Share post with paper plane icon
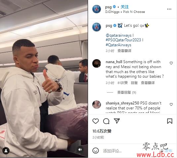The height and width of the screenshot is (158, 177). [x=117, y=121]
